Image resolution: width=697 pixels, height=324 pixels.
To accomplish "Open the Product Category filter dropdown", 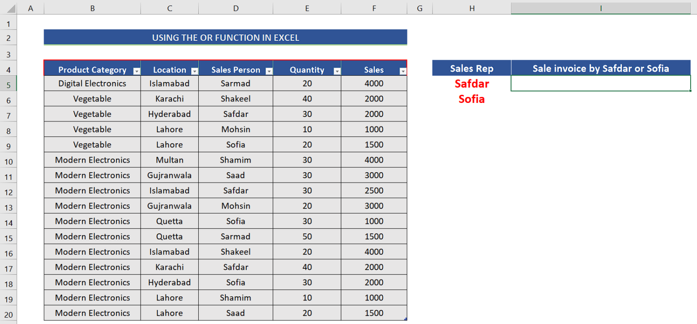I will (x=137, y=71).
